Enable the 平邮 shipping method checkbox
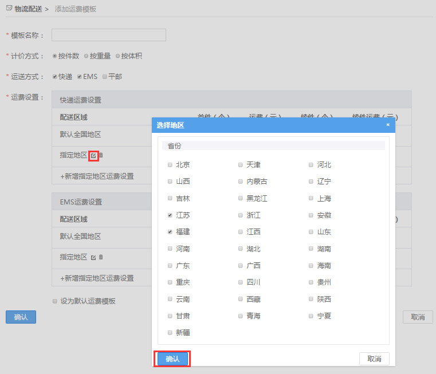The image size is (436, 374). point(104,77)
